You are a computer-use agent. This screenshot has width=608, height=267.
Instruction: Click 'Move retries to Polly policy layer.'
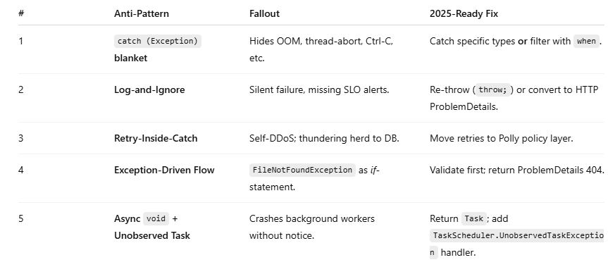tap(502, 138)
